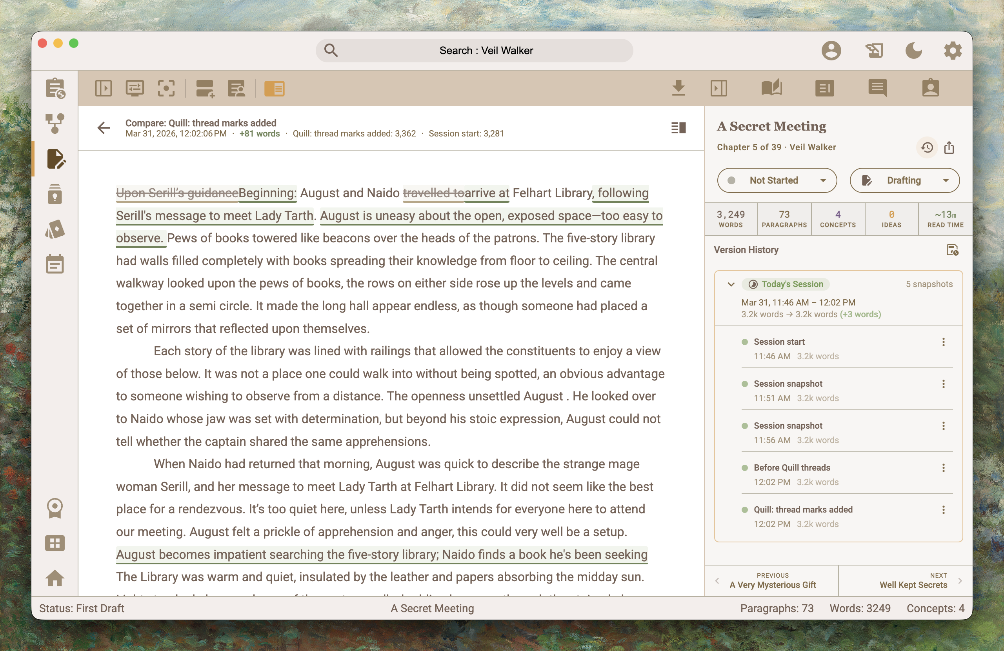Open the calendar panel in the sidebar

point(55,264)
